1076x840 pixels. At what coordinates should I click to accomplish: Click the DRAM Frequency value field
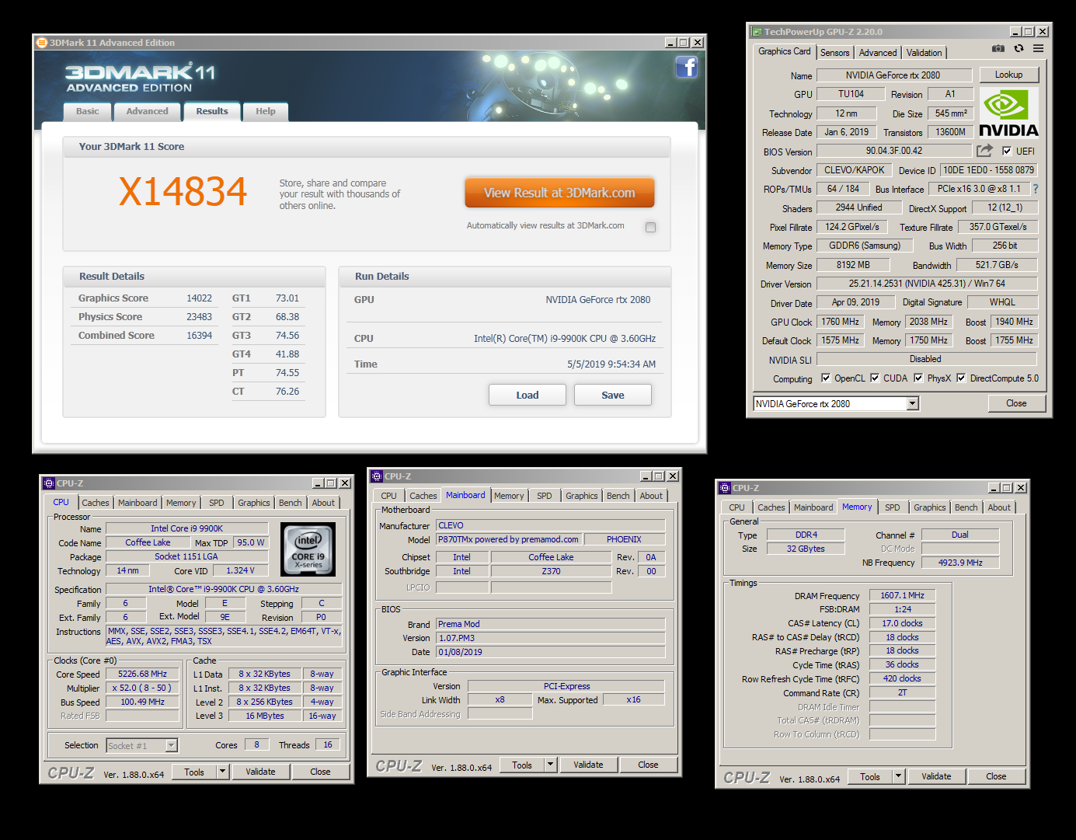click(902, 595)
